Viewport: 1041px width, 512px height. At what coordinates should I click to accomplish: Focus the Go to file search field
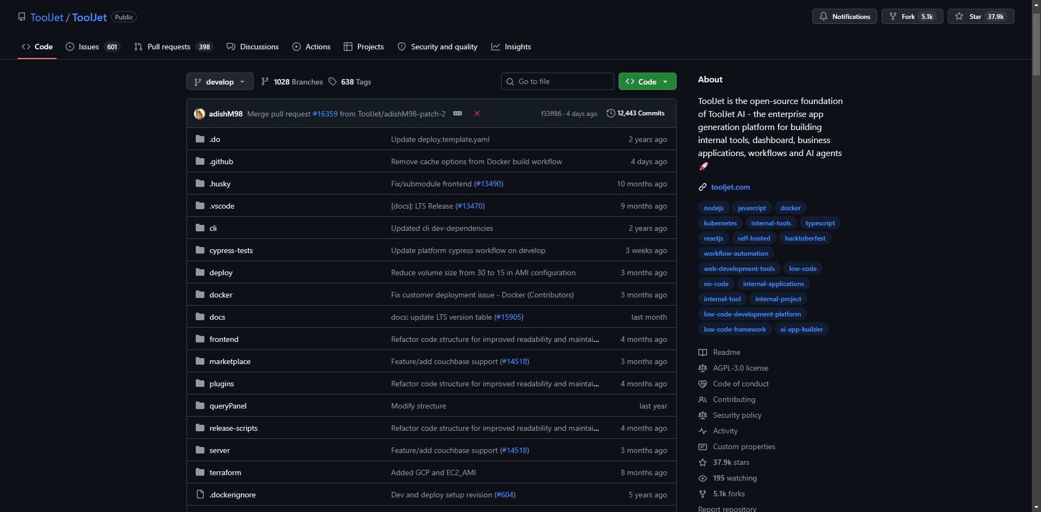coord(557,81)
